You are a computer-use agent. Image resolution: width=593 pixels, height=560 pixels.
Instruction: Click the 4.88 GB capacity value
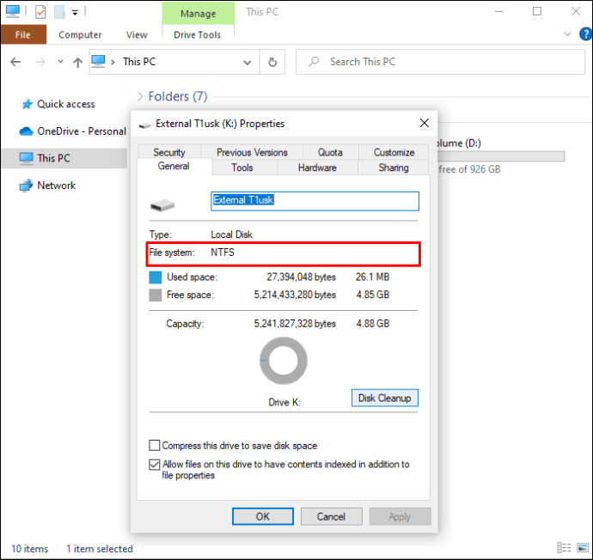tap(372, 324)
